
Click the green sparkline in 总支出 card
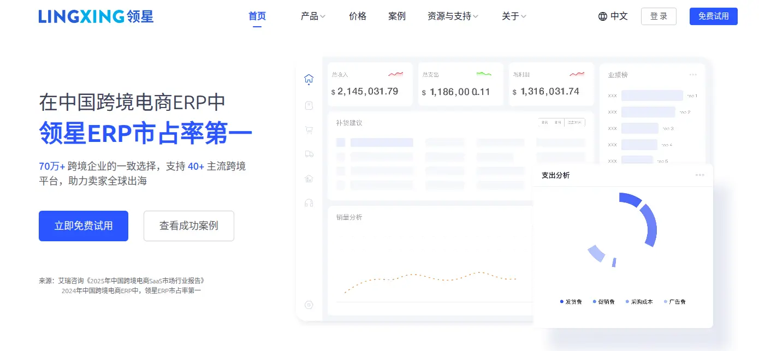pyautogui.click(x=484, y=74)
